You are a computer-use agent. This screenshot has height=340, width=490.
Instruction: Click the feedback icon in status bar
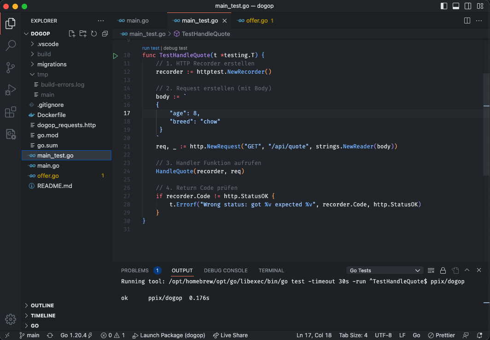point(466,335)
